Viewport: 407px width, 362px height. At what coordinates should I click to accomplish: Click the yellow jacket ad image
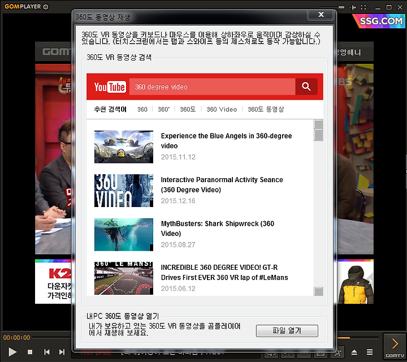click(x=356, y=282)
